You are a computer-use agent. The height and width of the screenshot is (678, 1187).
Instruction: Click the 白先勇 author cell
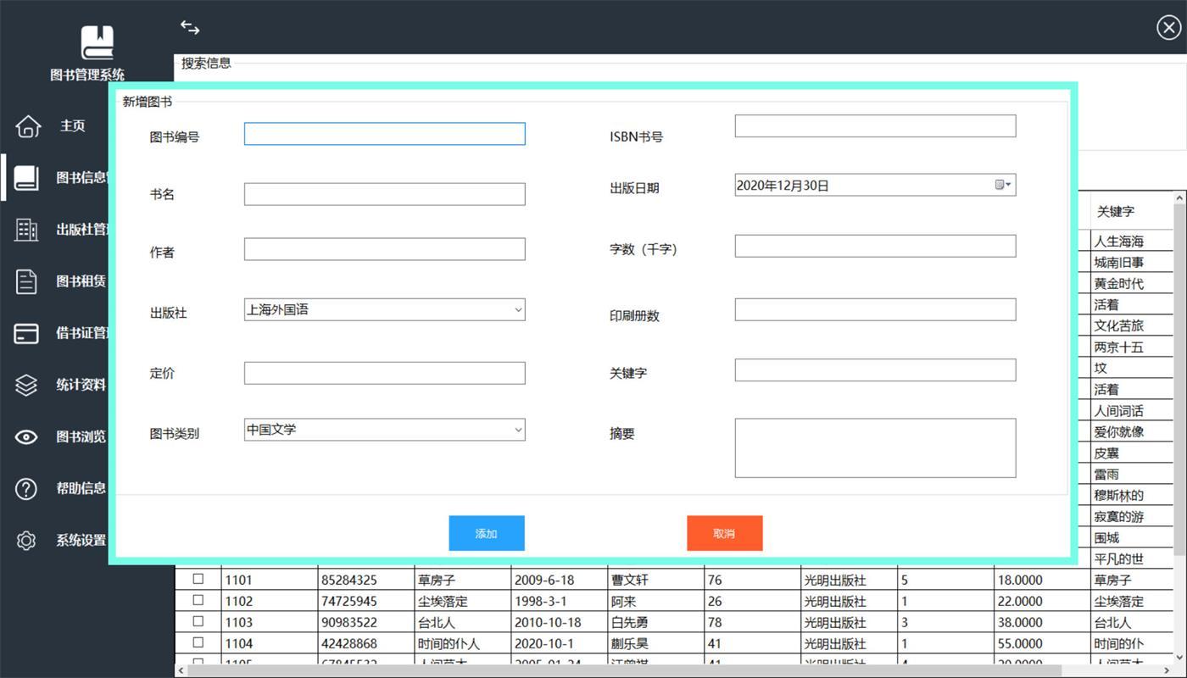point(655,623)
